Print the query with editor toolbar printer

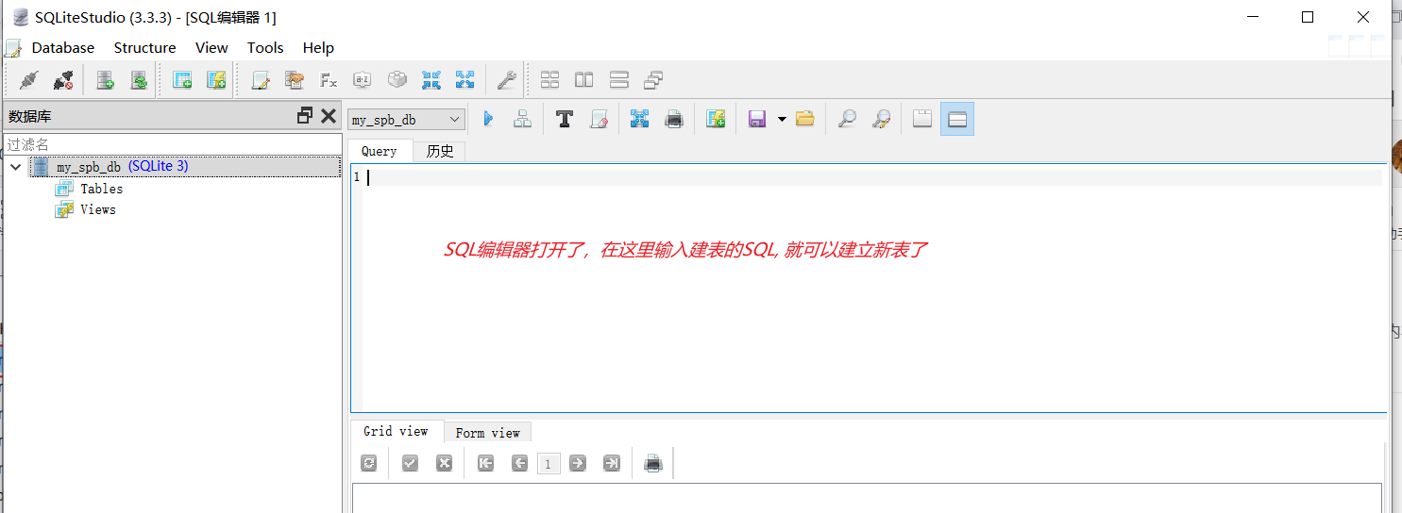click(x=674, y=119)
